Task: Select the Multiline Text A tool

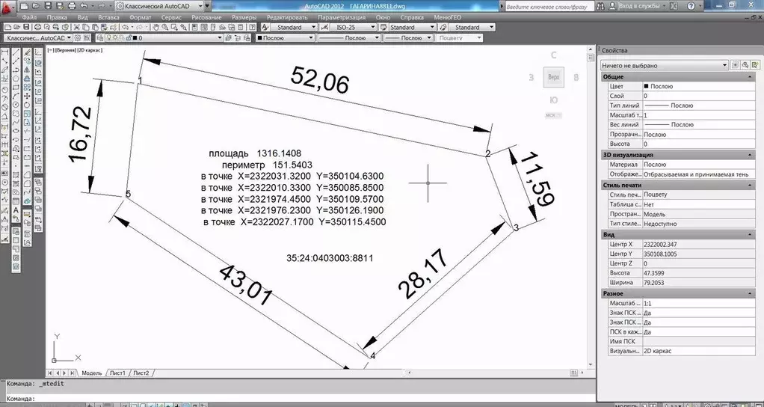Action: (16, 209)
